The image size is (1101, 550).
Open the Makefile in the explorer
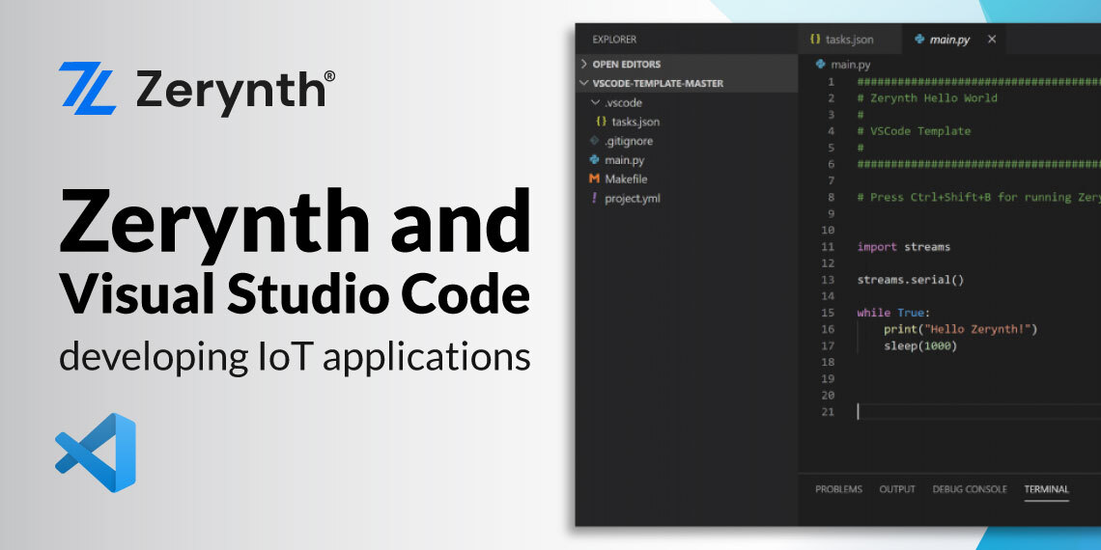pyautogui.click(x=626, y=179)
